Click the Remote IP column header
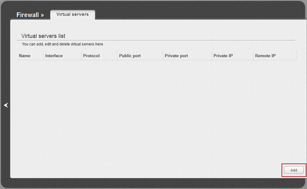 click(x=265, y=56)
